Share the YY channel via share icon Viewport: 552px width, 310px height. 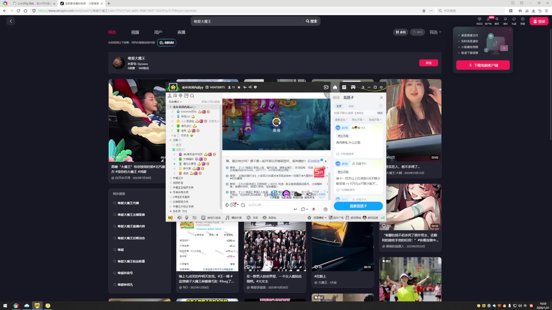[250, 87]
